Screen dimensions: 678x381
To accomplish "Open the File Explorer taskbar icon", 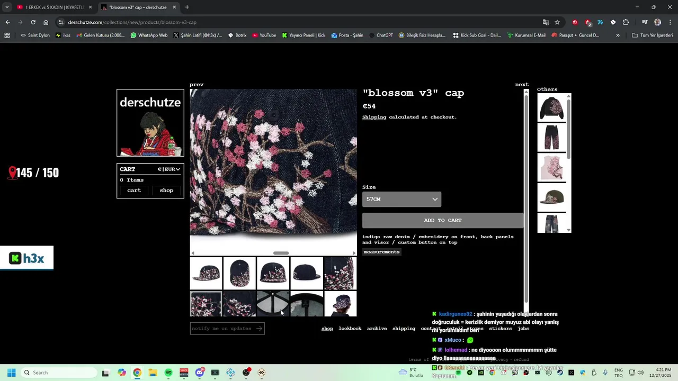I will click(153, 373).
